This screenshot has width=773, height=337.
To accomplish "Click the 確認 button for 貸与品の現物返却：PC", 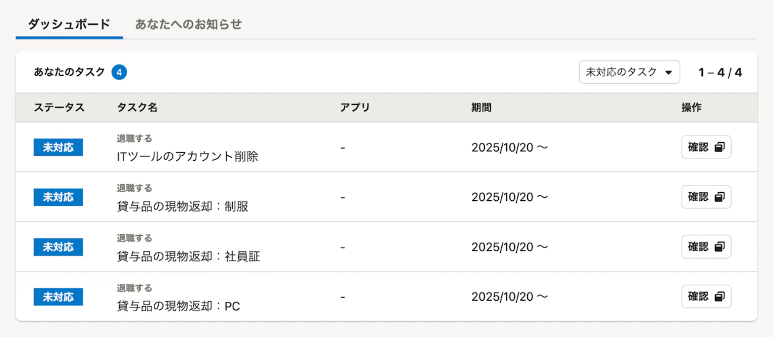I will [x=706, y=297].
